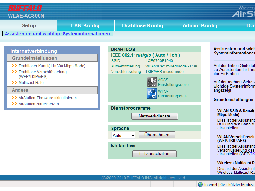
Task: Click bullet icon beside AirStation-Firmware aktualisieren
Action: [14, 98]
